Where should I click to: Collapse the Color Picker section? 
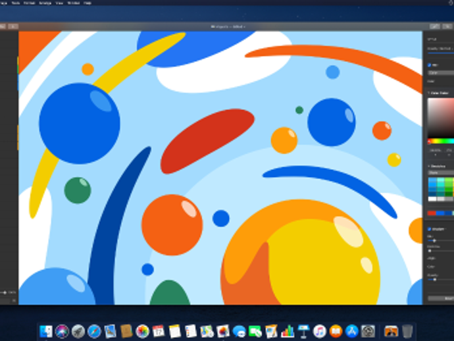click(x=429, y=93)
